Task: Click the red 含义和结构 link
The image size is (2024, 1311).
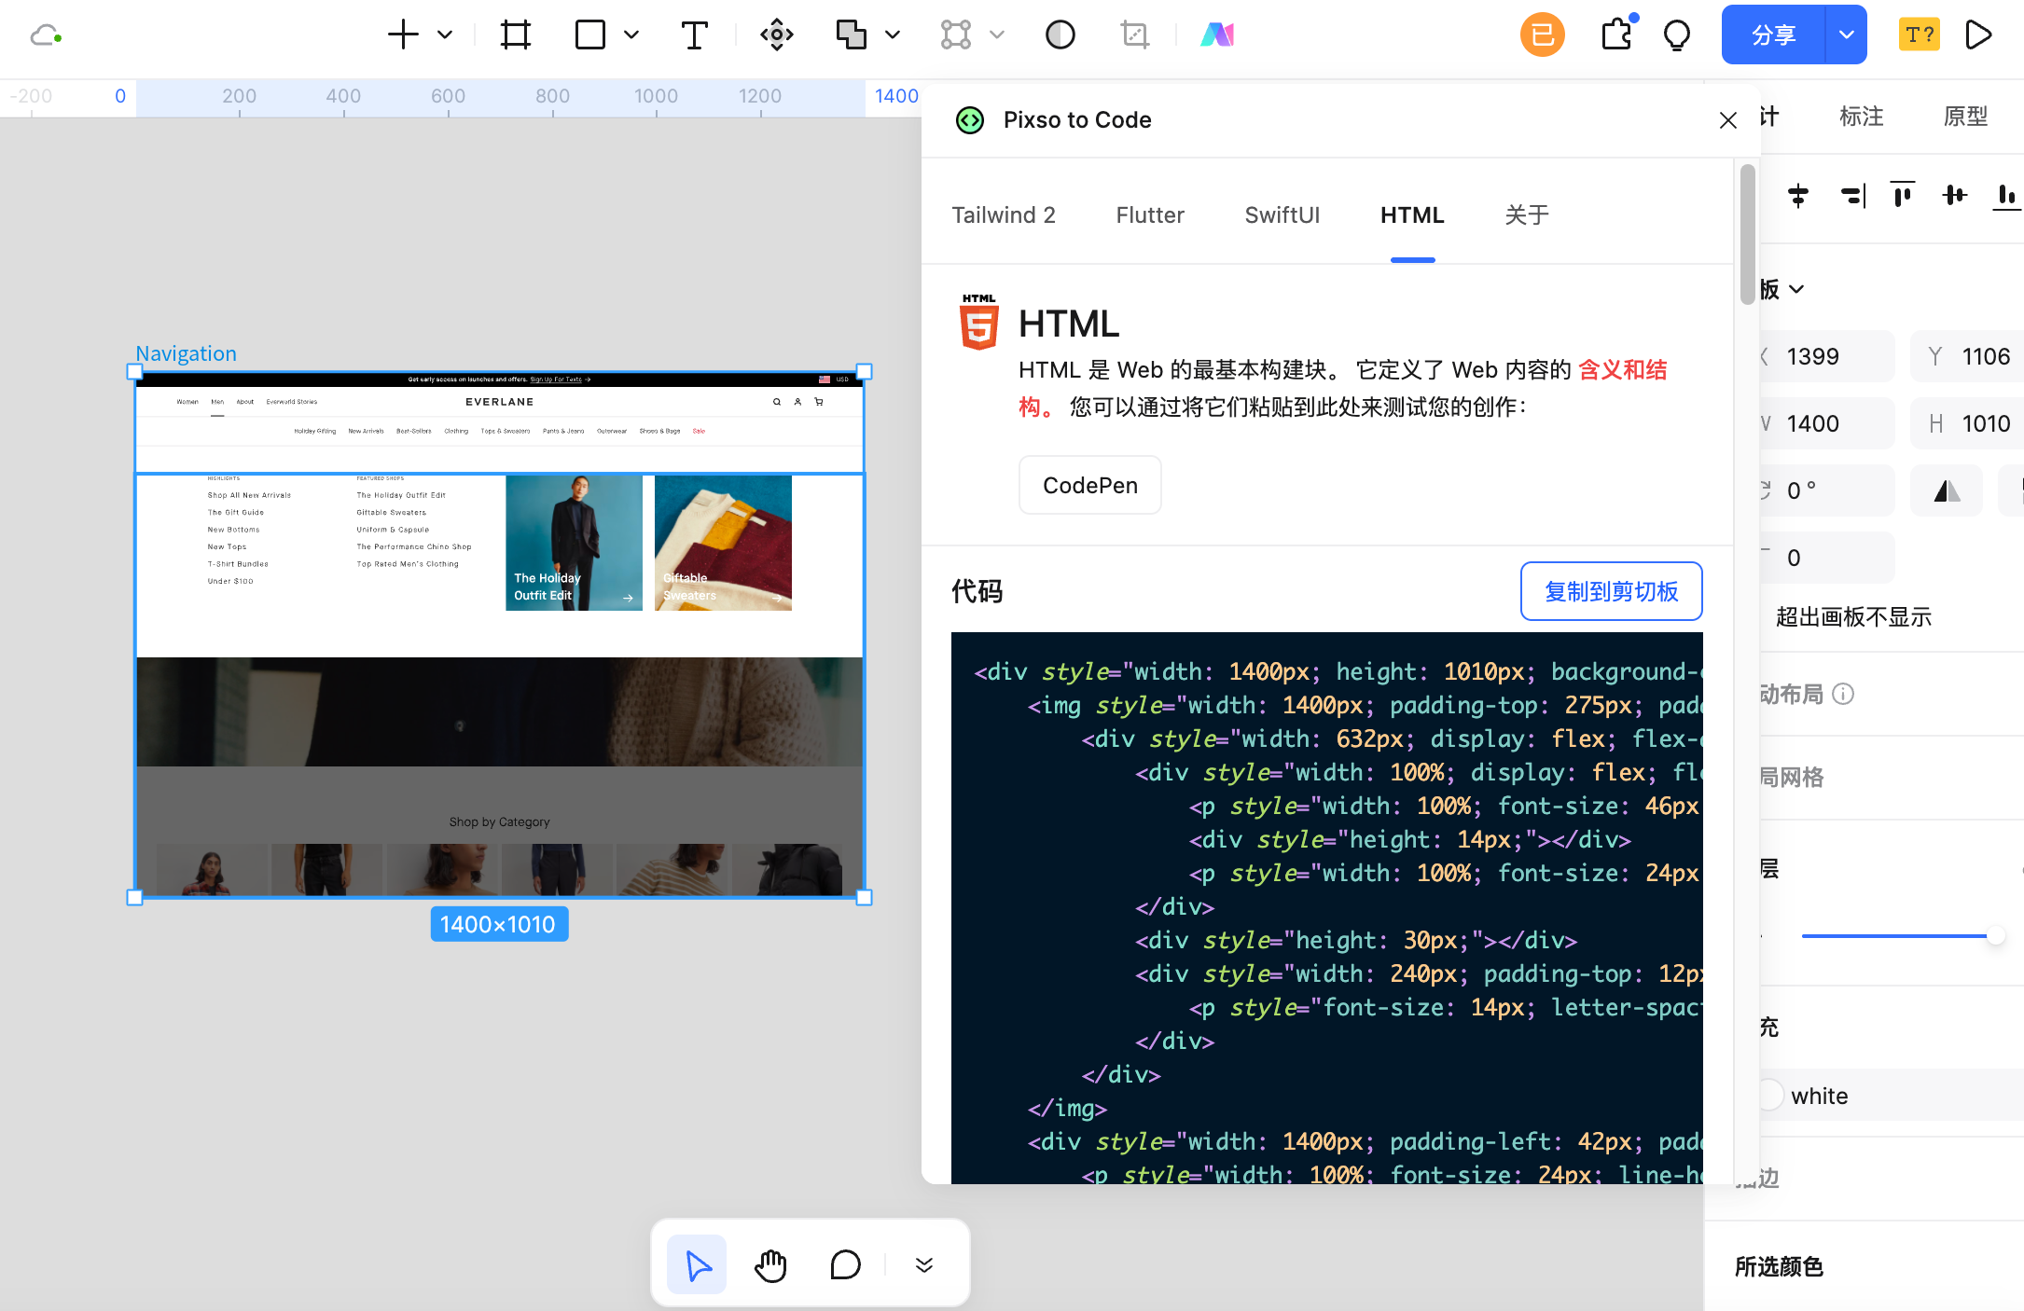Action: 1622,370
